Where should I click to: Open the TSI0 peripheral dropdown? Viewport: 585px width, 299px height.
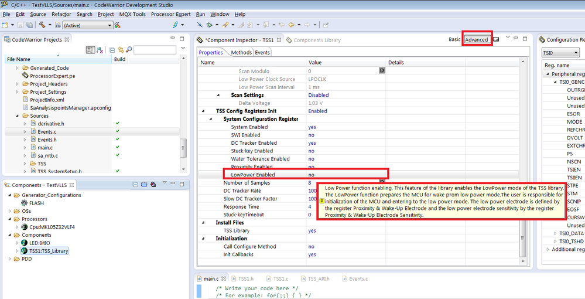point(560,53)
